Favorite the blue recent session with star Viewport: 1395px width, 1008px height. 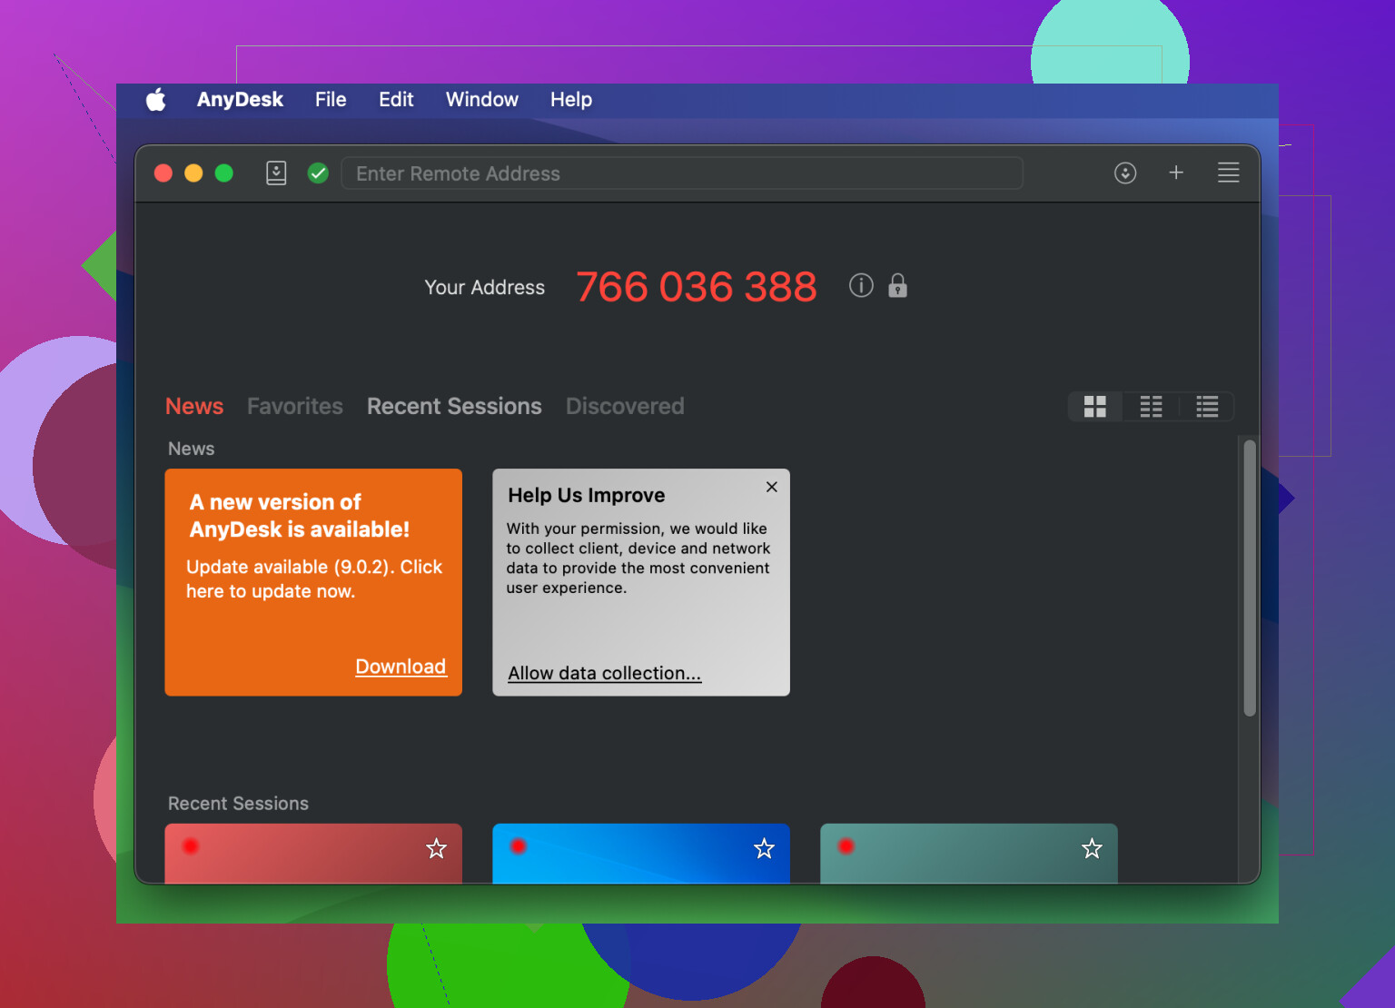765,848
